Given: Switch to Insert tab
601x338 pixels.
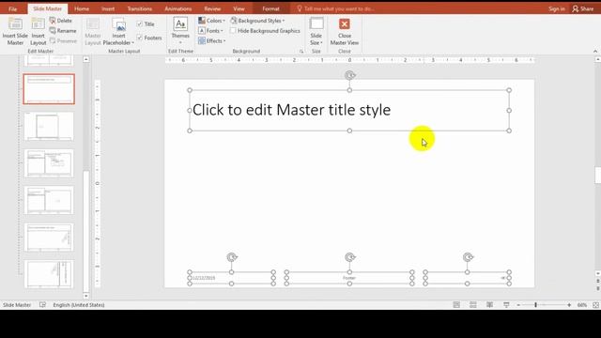Looking at the screenshot, I should click(108, 8).
